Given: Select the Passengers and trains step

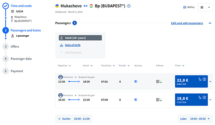Looking at the screenshot, I should pos(26,30).
